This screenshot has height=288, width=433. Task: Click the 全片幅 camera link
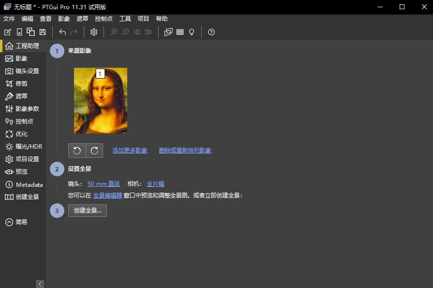click(155, 184)
